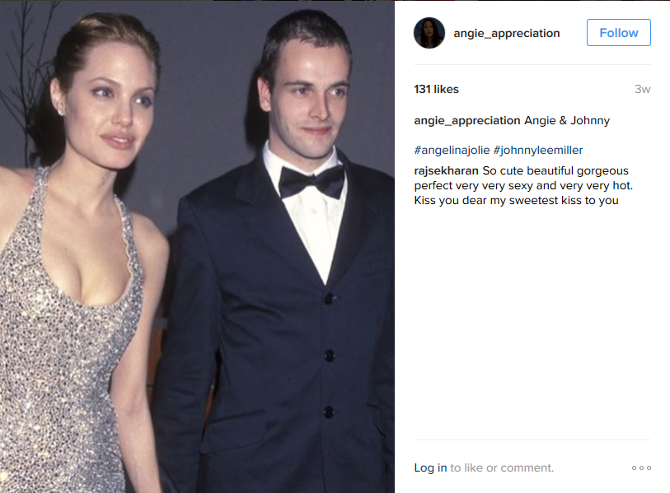Click the woman's earring in the photo
Screen dimensions: 670x493
[60, 112]
